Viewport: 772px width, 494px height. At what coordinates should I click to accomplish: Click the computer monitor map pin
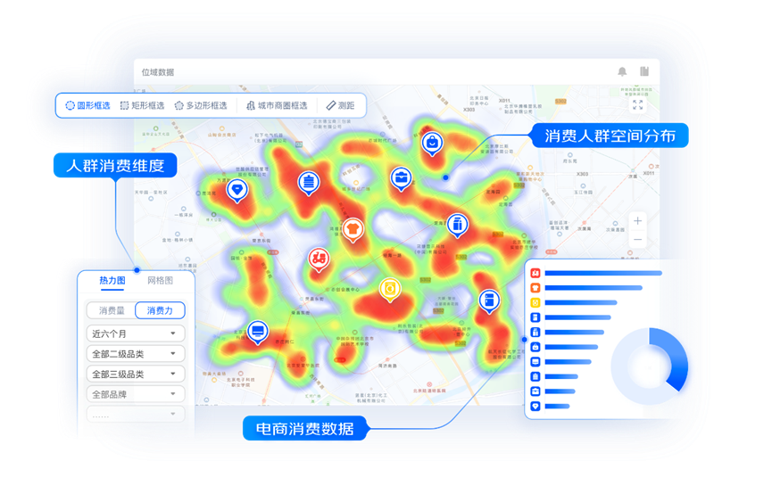tap(258, 332)
